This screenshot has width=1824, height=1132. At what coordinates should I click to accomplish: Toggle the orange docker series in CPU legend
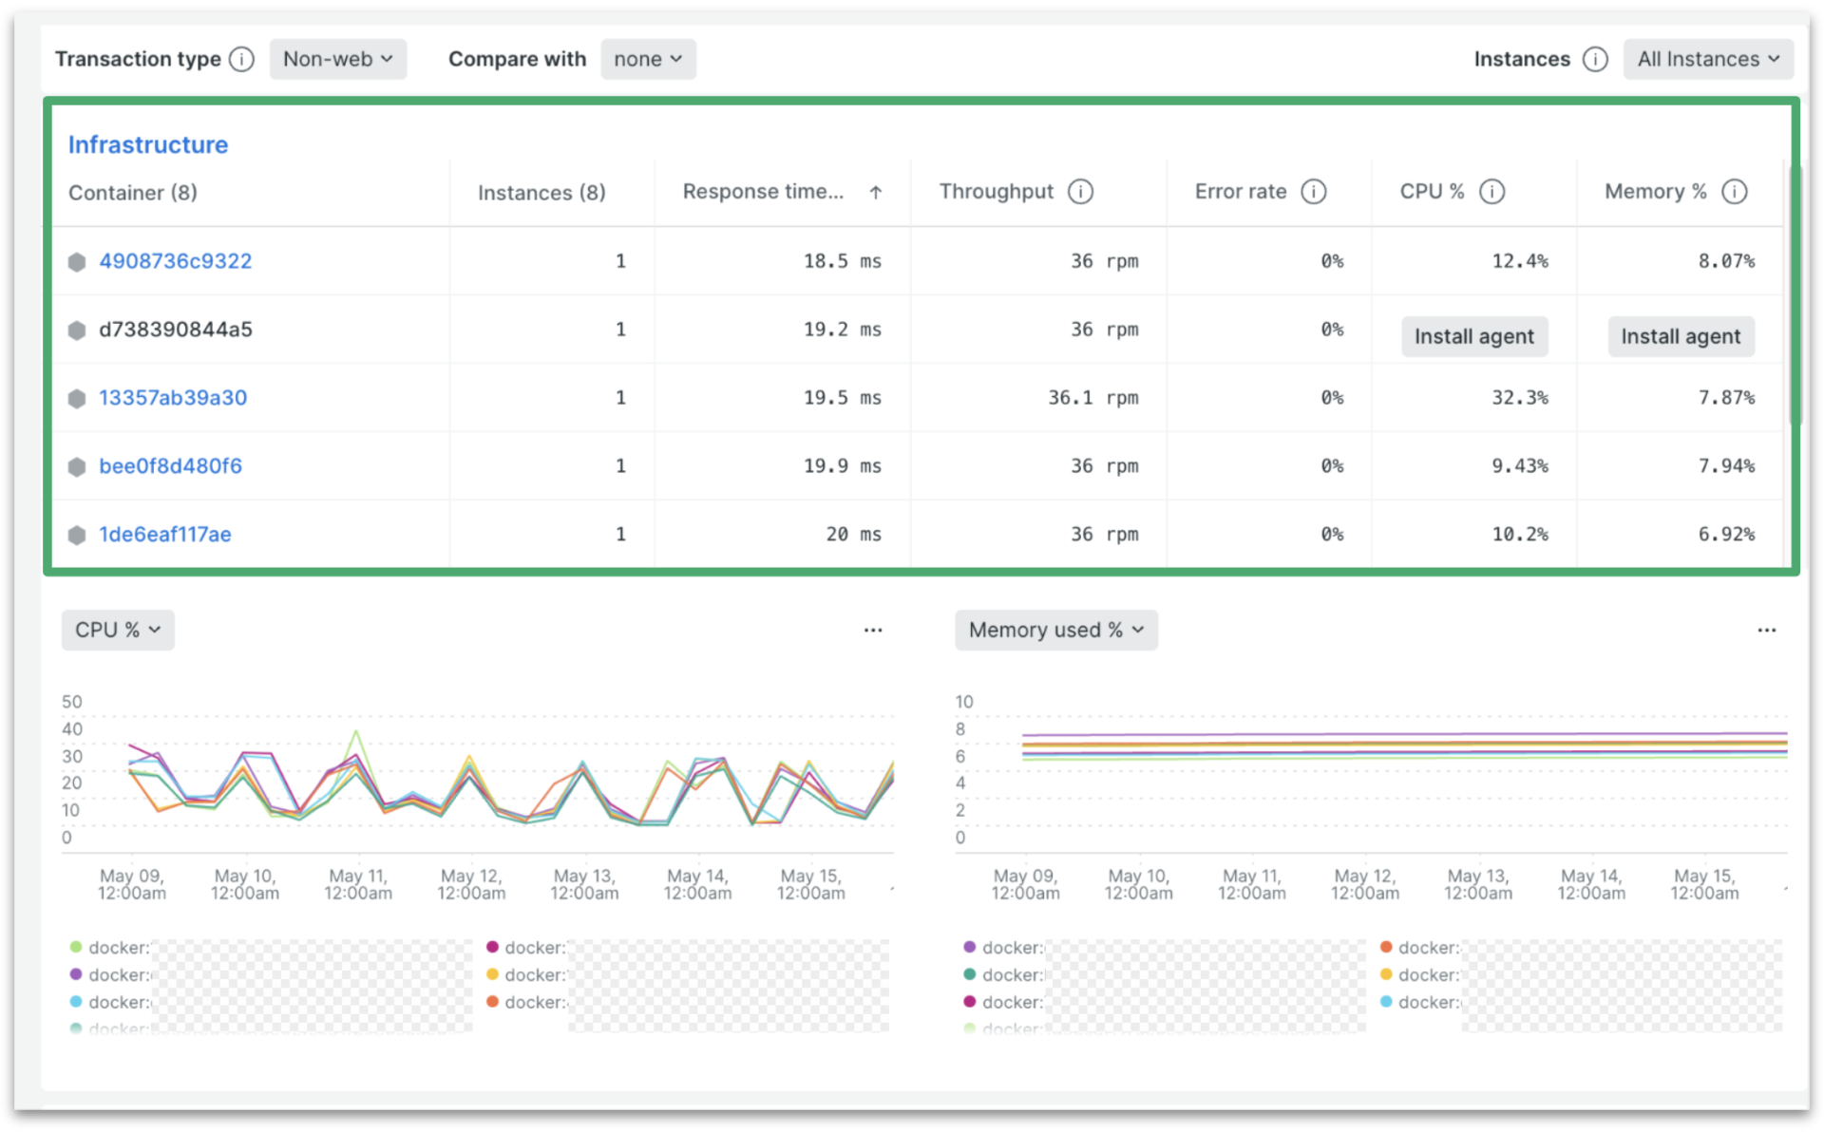pos(493,1002)
